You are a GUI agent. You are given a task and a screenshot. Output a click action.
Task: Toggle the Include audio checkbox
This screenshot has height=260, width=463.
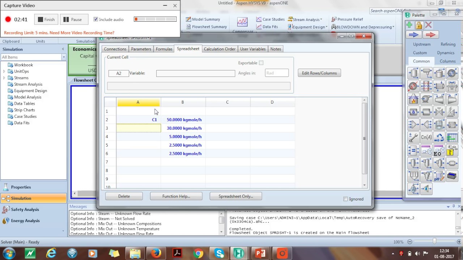[95, 19]
